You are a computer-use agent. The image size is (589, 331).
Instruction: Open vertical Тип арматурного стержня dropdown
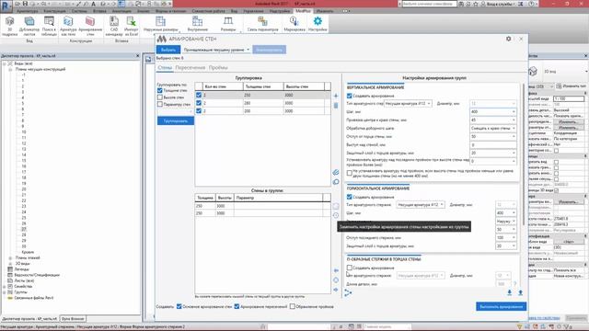pyautogui.click(x=408, y=103)
